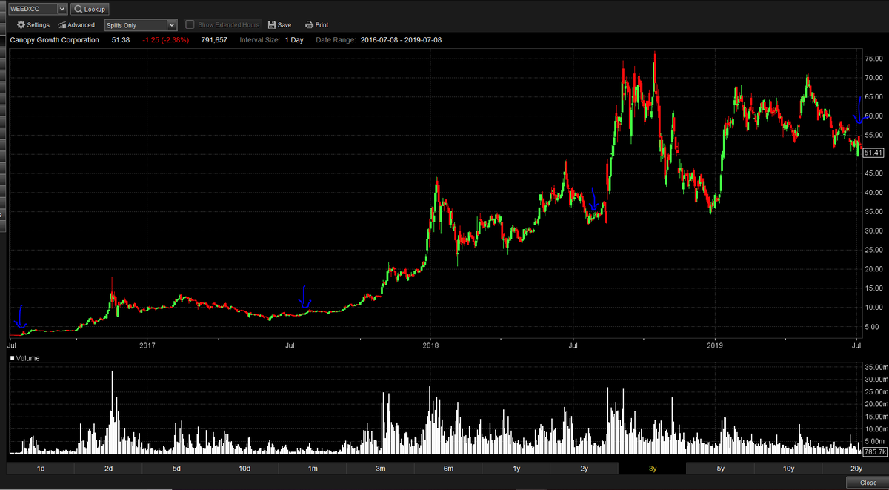The image size is (889, 490).
Task: Click inside the WEED:CC symbol field
Action: pos(32,9)
